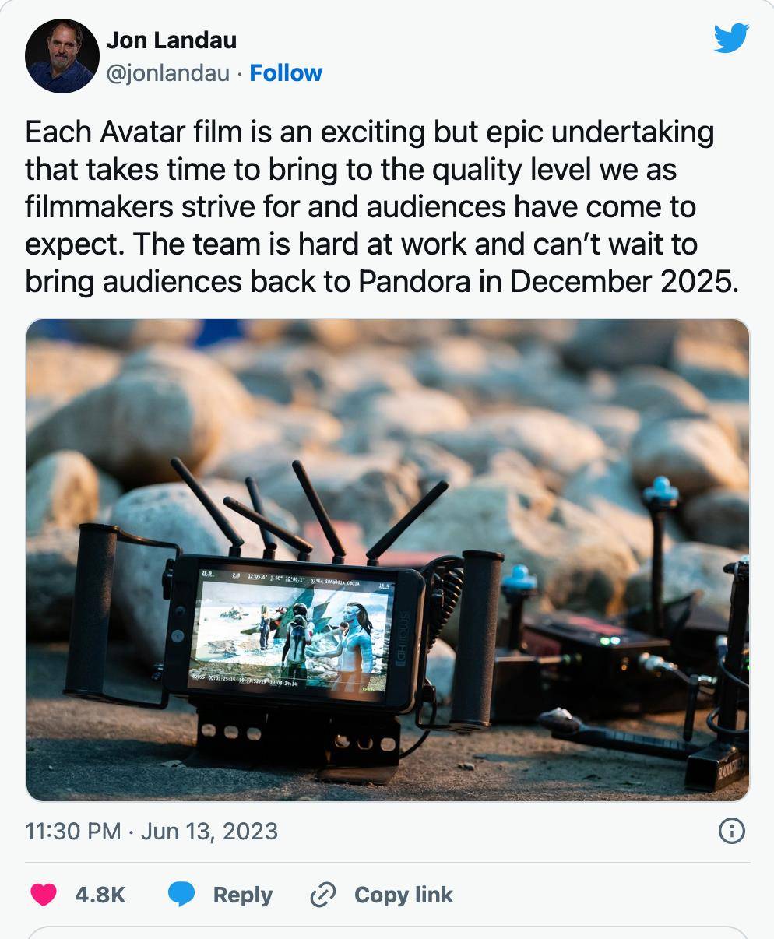Open the Twitter info circle icon

(731, 831)
